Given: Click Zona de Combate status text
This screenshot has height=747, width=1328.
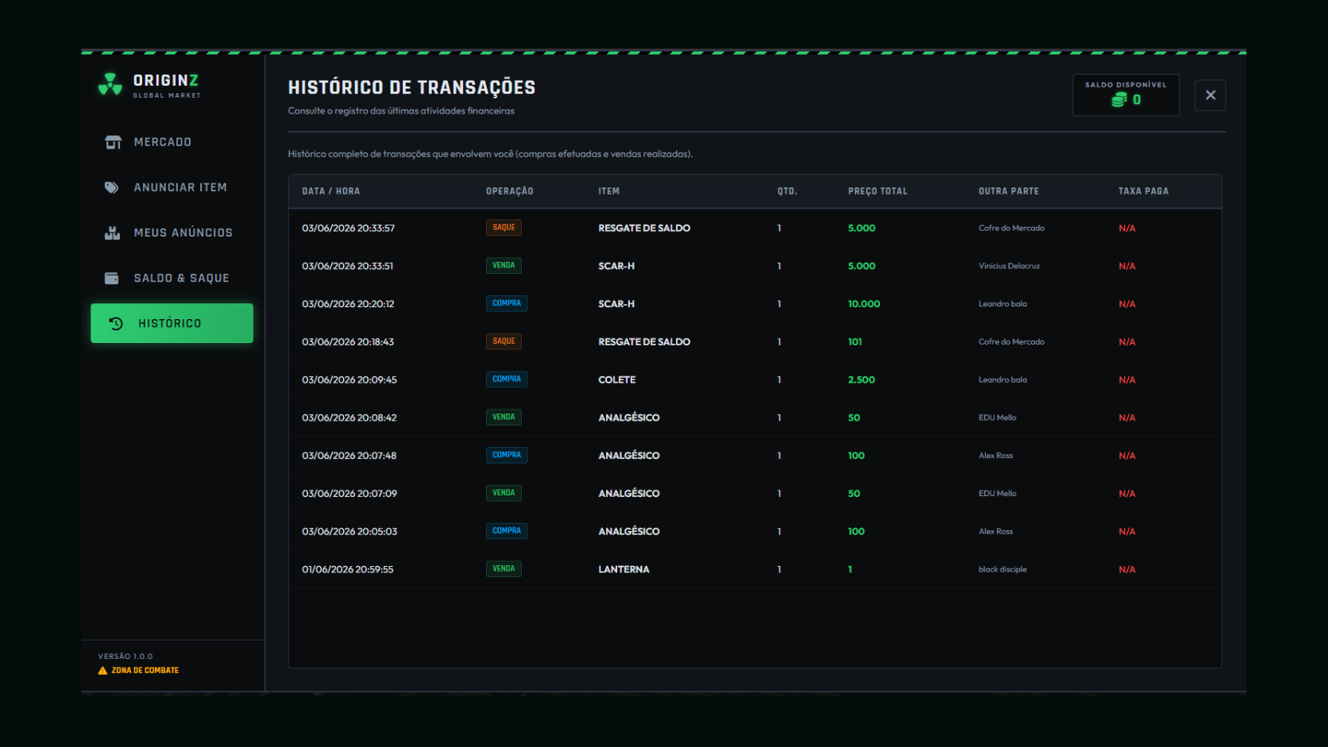Looking at the screenshot, I should tap(145, 671).
